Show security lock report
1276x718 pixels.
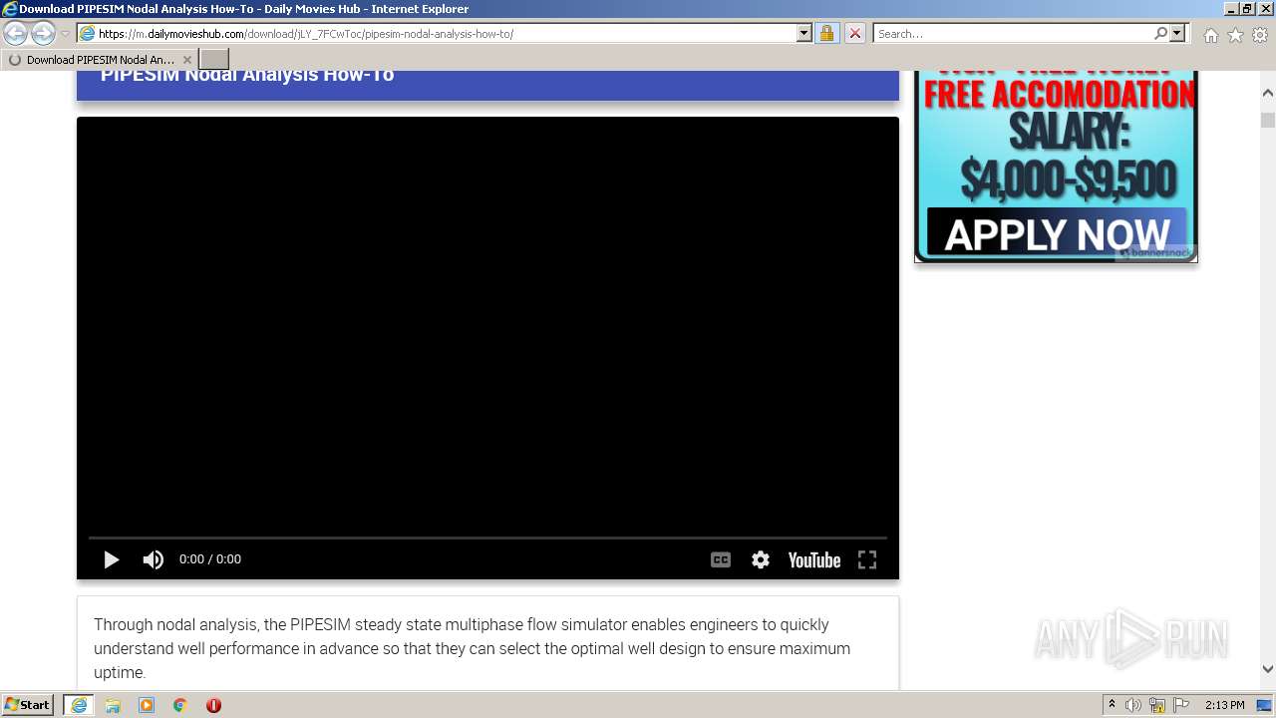tap(826, 33)
